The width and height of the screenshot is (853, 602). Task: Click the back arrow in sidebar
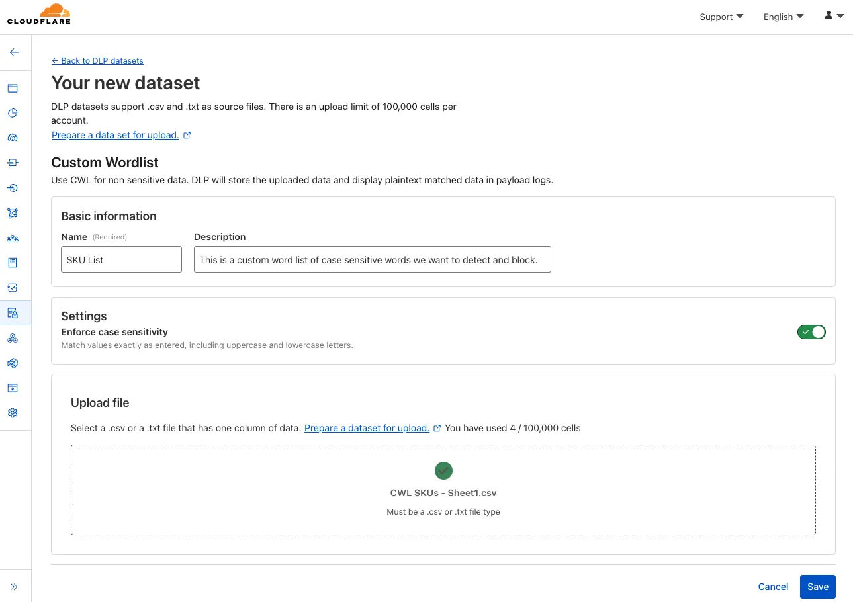coord(15,52)
